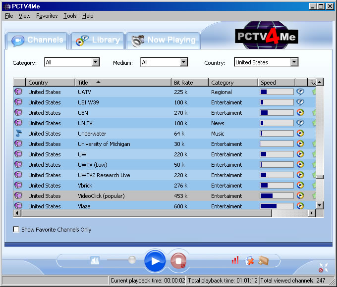The height and width of the screenshot is (287, 337).
Task: Open the Help menu
Action: pyautogui.click(x=88, y=16)
